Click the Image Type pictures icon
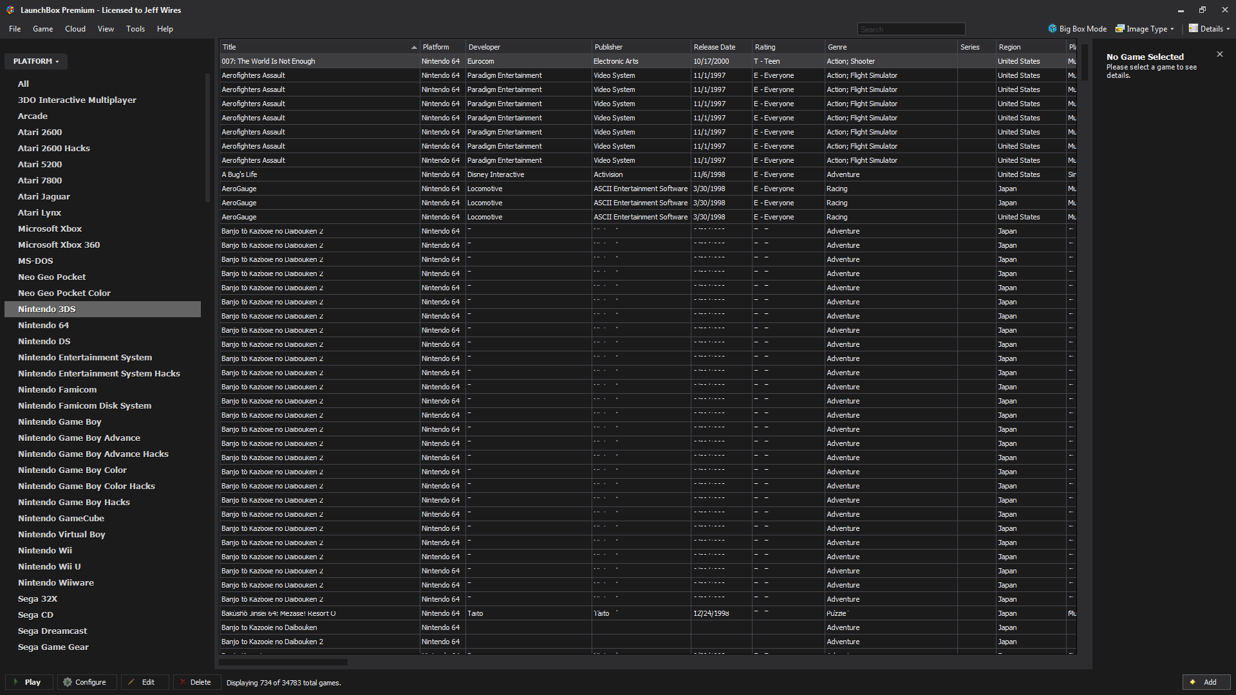 1120,29
